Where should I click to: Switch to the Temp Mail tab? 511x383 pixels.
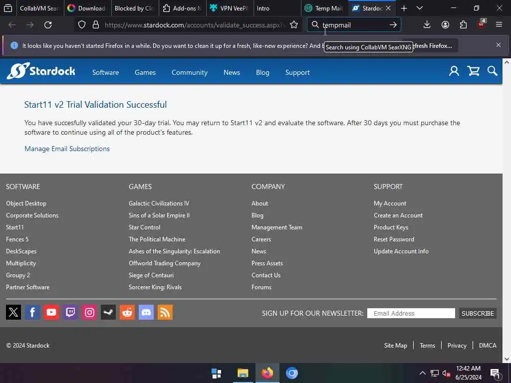tap(325, 8)
